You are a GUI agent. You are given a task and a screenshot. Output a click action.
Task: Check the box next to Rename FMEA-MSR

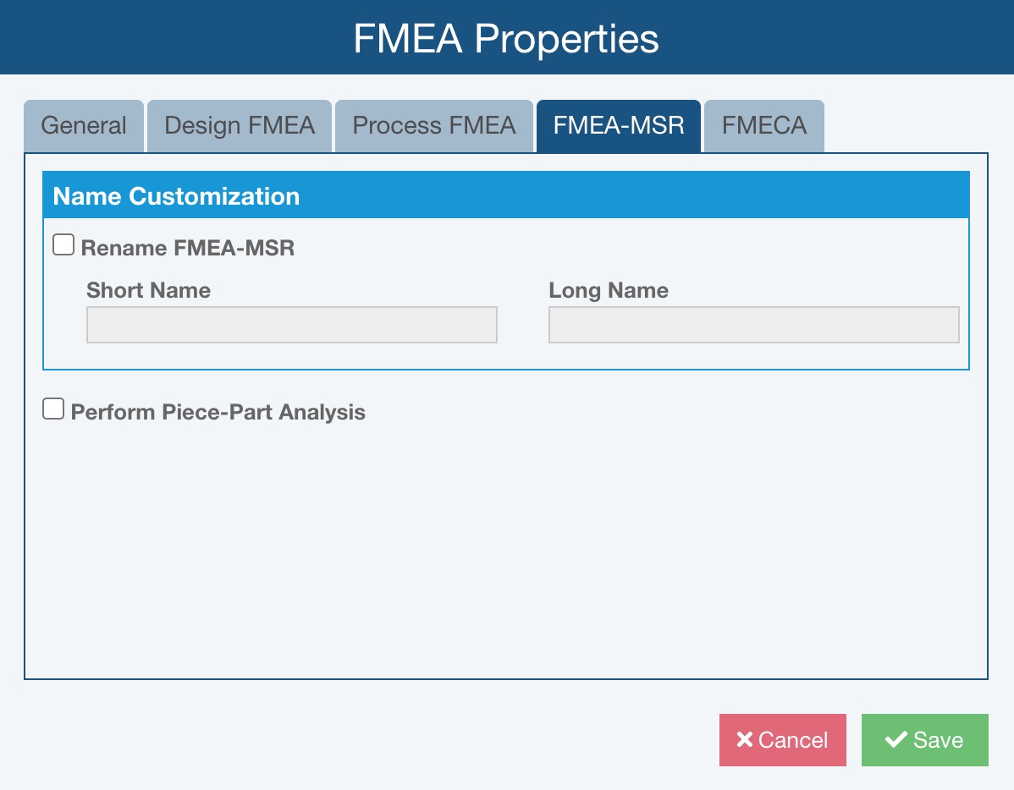63,244
